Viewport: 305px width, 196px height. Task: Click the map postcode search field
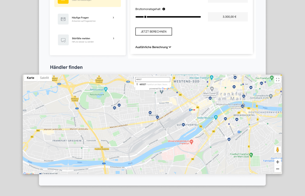click(x=153, y=79)
